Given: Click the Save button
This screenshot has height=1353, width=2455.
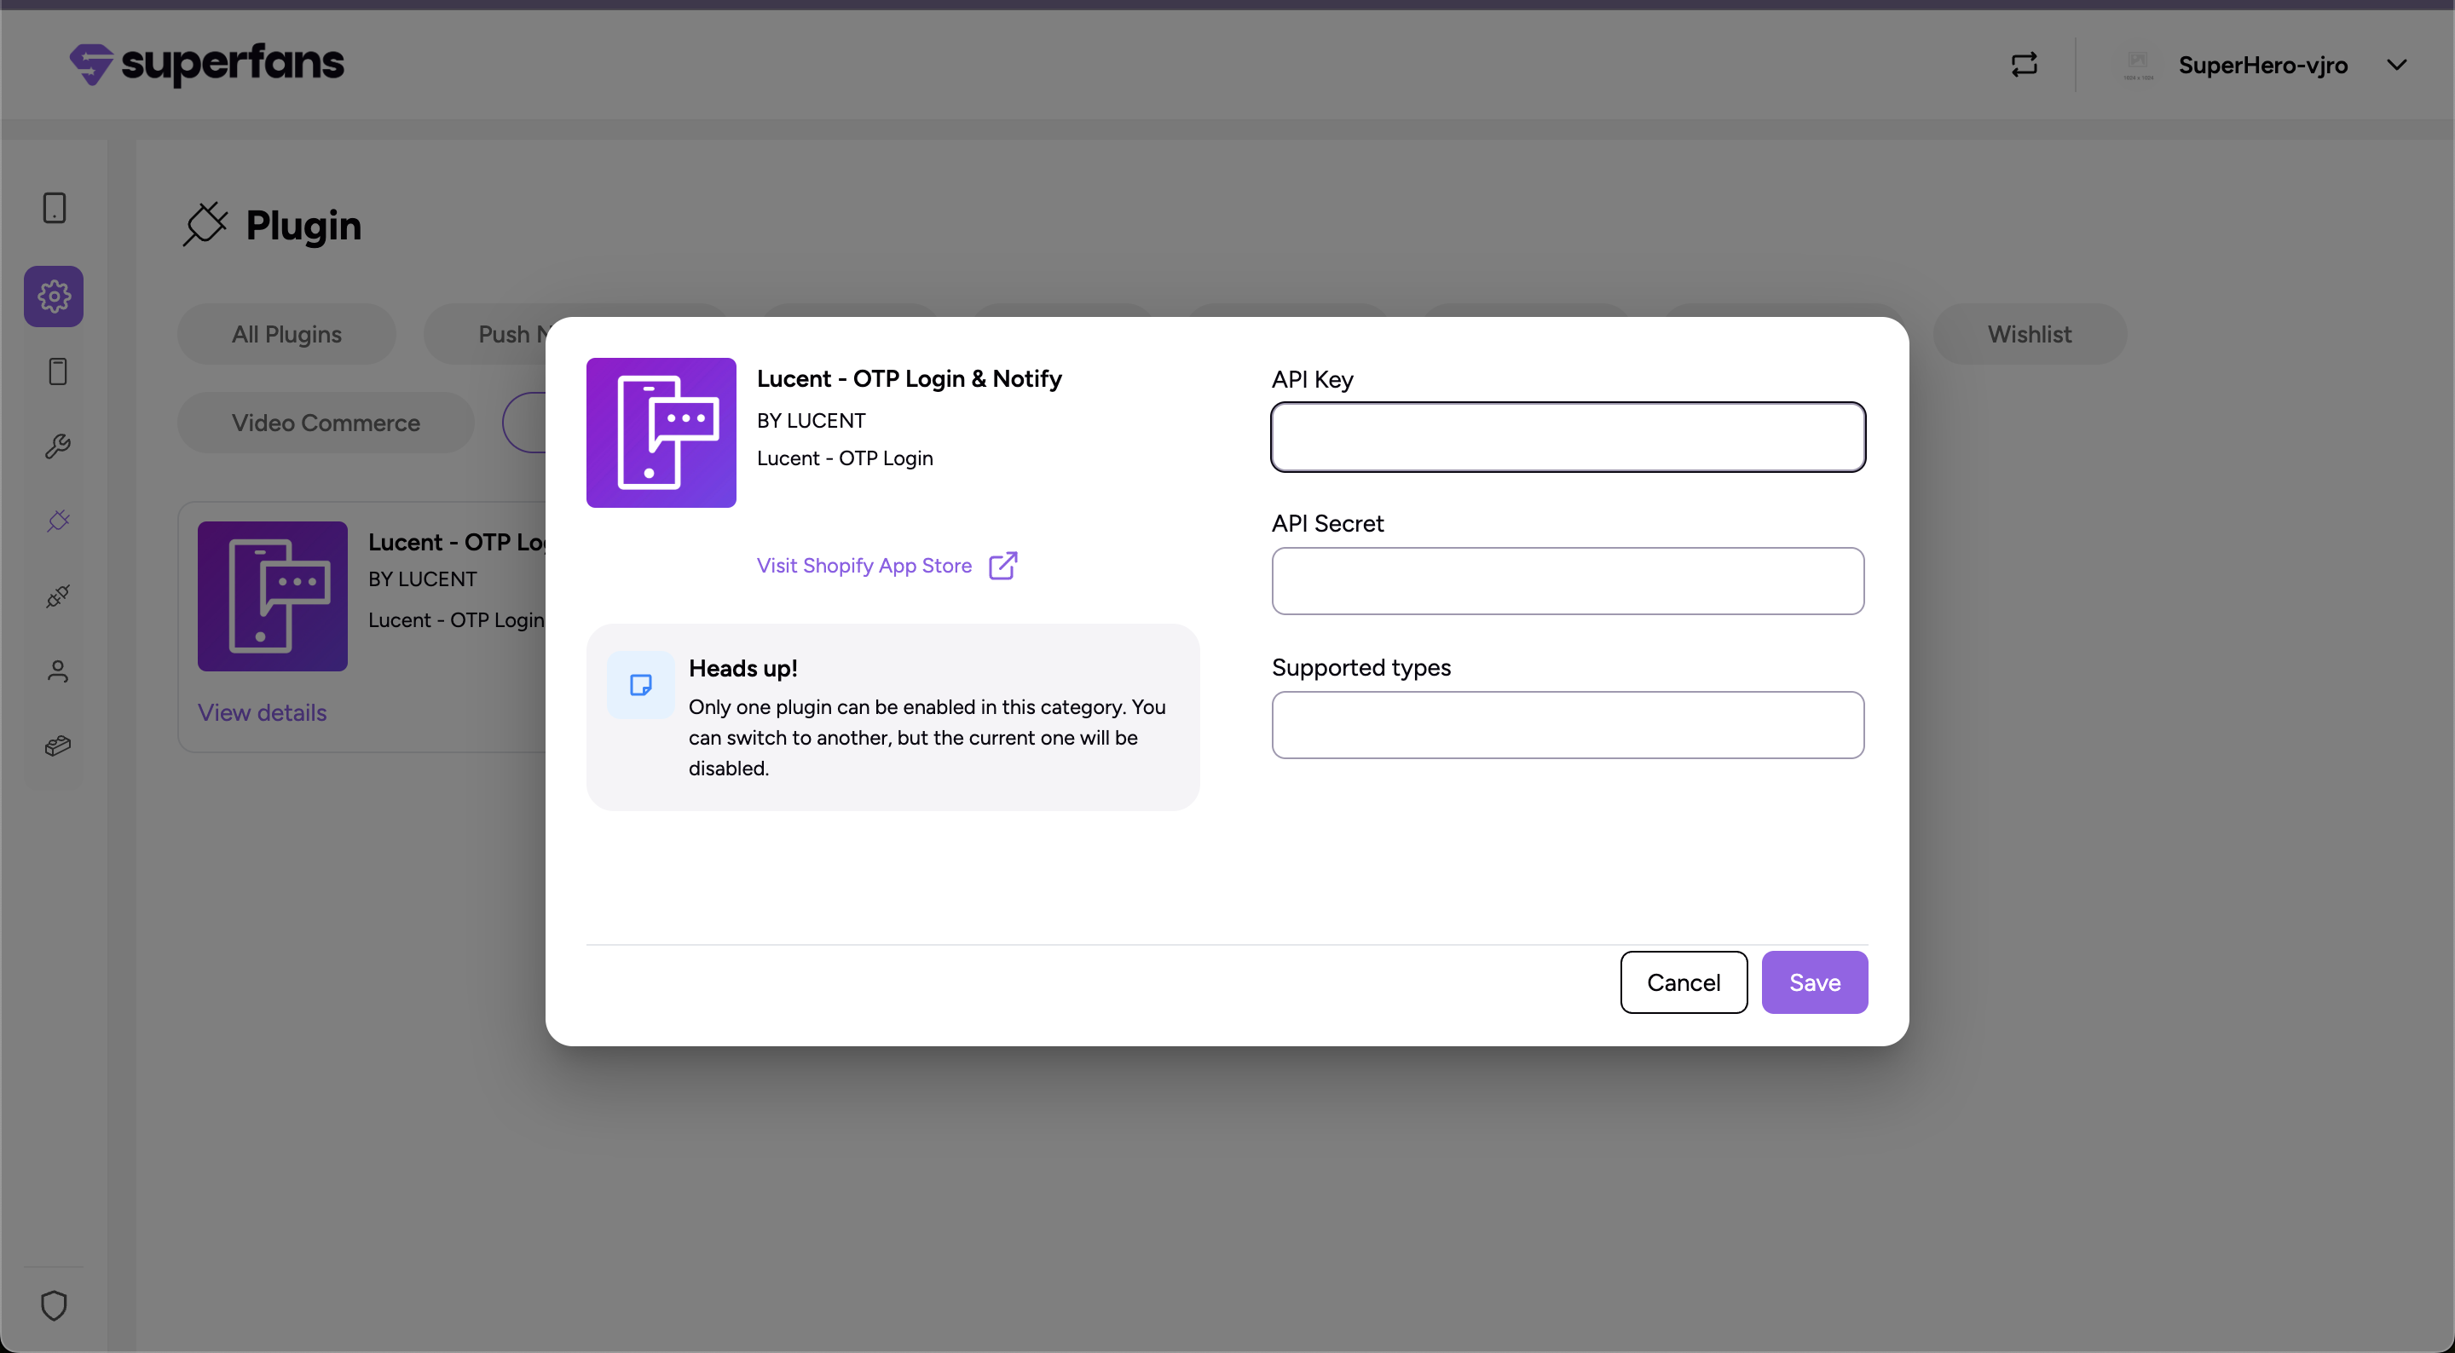Looking at the screenshot, I should 1814,982.
